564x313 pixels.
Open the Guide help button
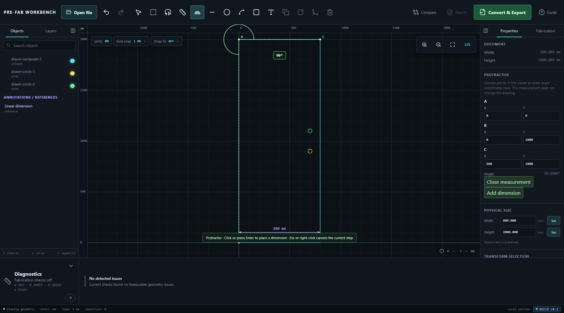[548, 12]
